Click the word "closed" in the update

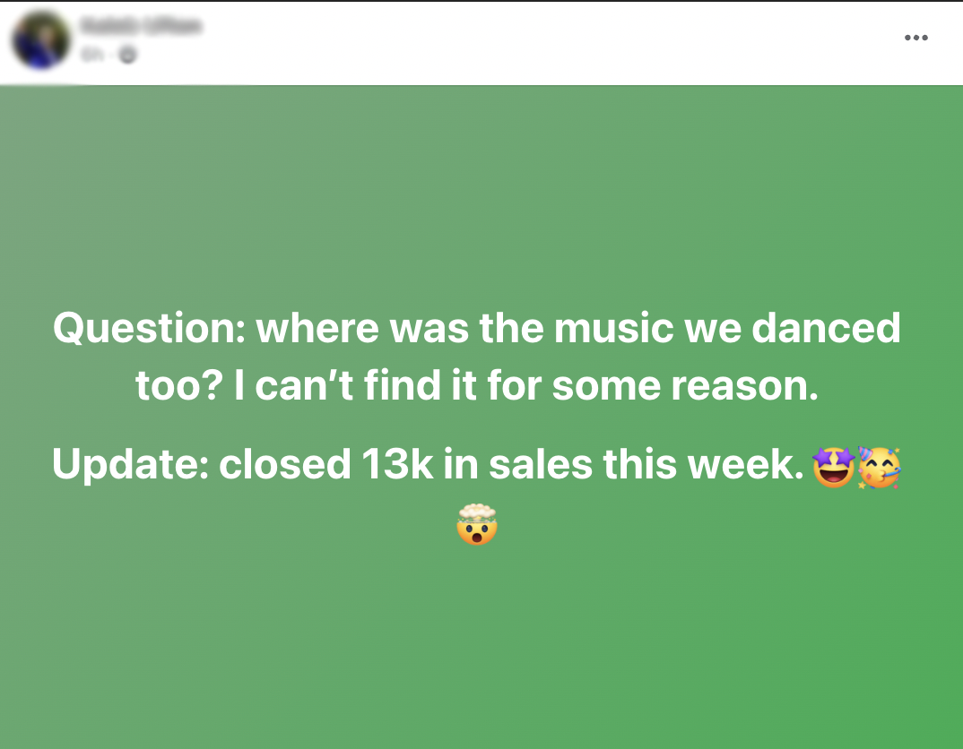(285, 464)
